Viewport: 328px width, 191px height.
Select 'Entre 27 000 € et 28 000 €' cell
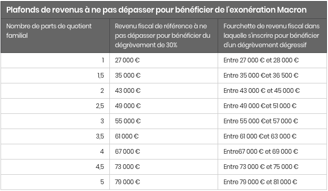click(x=272, y=60)
